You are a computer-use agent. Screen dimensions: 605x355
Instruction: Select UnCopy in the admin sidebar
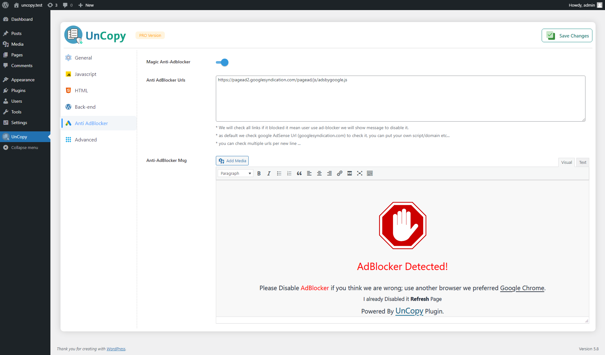click(25, 137)
